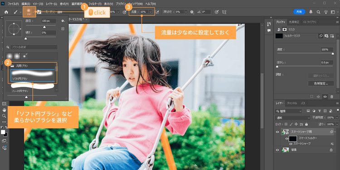This screenshot has width=340, height=170.
Task: Switch to the チャンネル tab
Action: coord(292,103)
